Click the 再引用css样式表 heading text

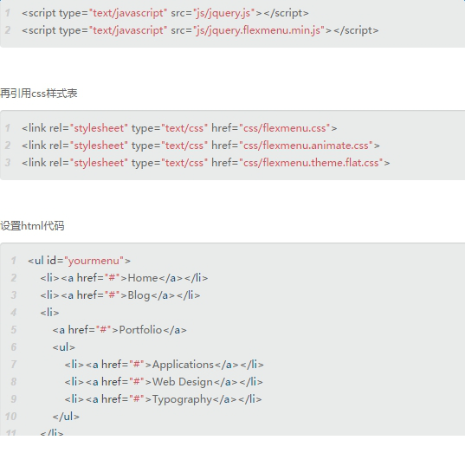pyautogui.click(x=39, y=94)
